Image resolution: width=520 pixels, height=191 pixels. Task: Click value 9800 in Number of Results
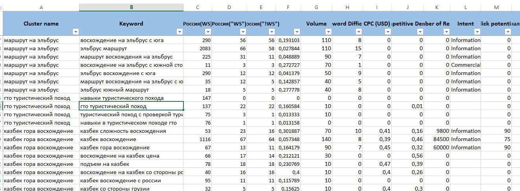437,131
